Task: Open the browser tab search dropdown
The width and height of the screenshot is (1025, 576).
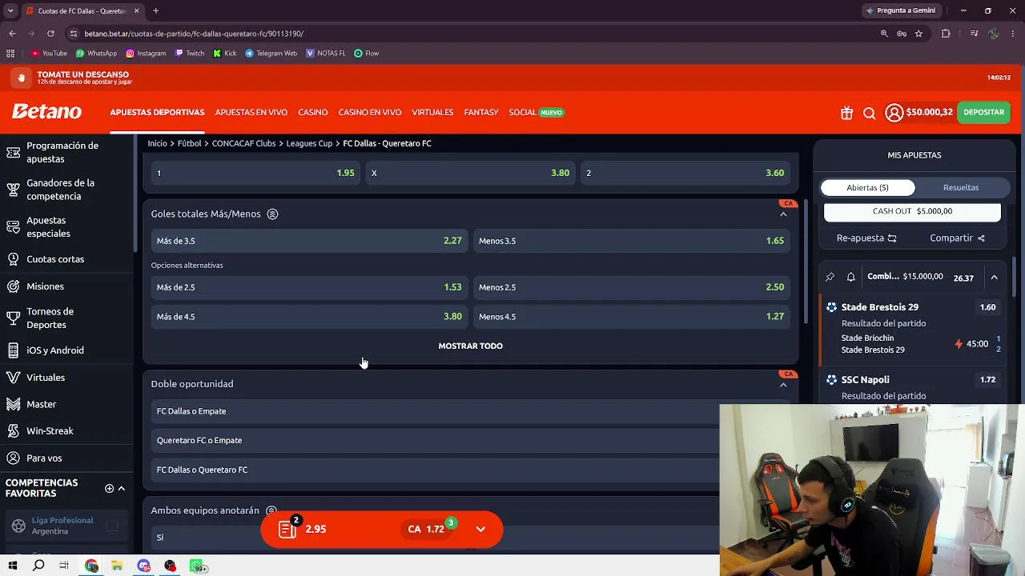Action: 10,11
